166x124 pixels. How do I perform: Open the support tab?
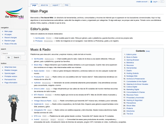pyautogui.click(x=56, y=5)
